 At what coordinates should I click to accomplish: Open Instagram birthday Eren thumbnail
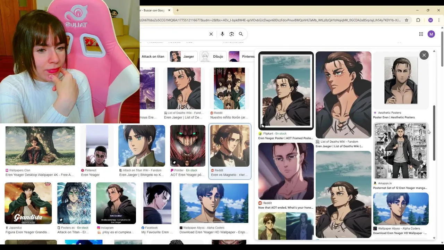pos(116,203)
